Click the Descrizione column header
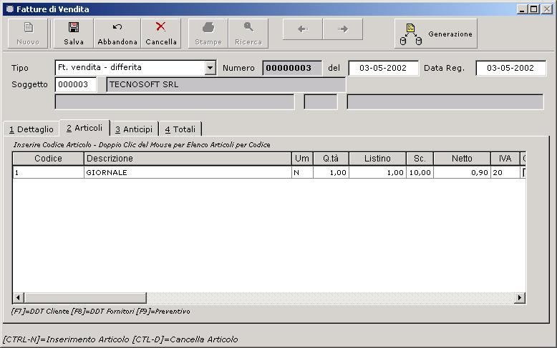This screenshot has height=348, width=557. 188,159
